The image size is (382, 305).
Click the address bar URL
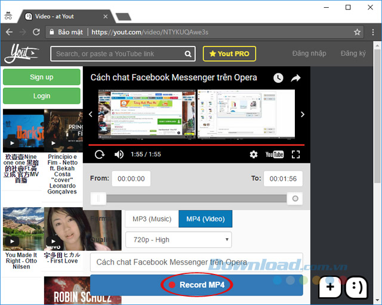click(150, 32)
